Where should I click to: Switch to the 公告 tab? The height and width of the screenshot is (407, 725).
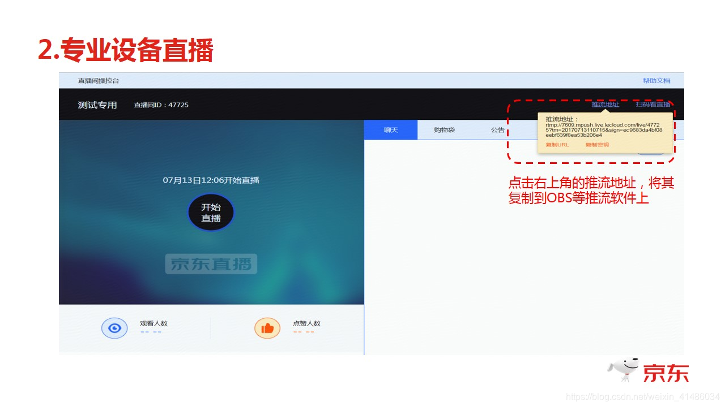click(498, 130)
